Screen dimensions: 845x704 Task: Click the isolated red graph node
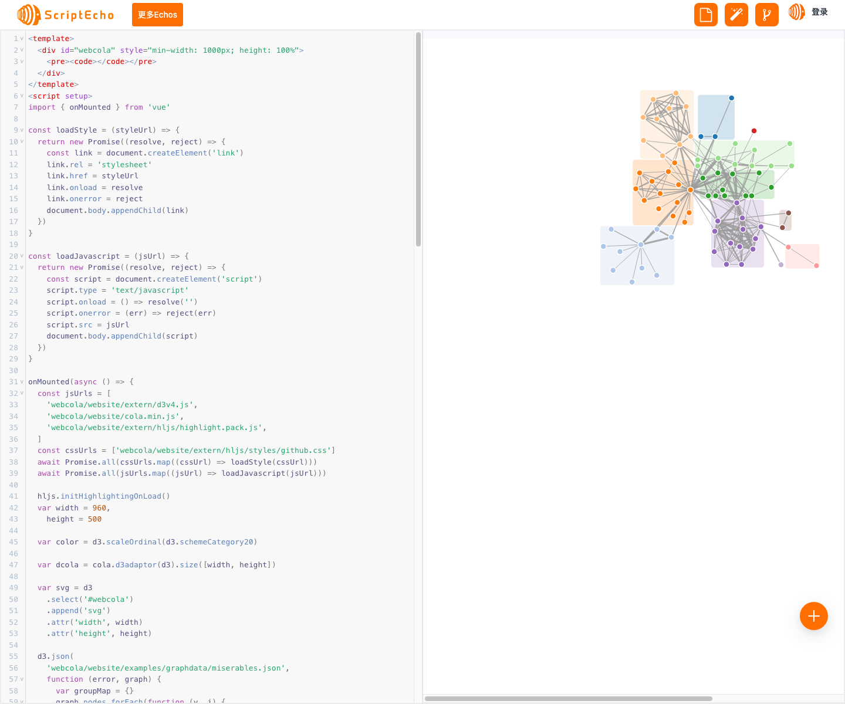tap(754, 131)
